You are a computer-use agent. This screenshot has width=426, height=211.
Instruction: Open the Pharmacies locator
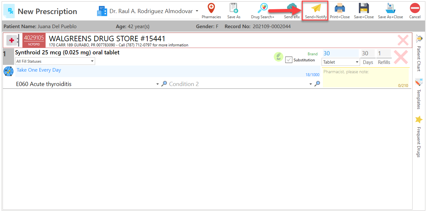tap(211, 11)
